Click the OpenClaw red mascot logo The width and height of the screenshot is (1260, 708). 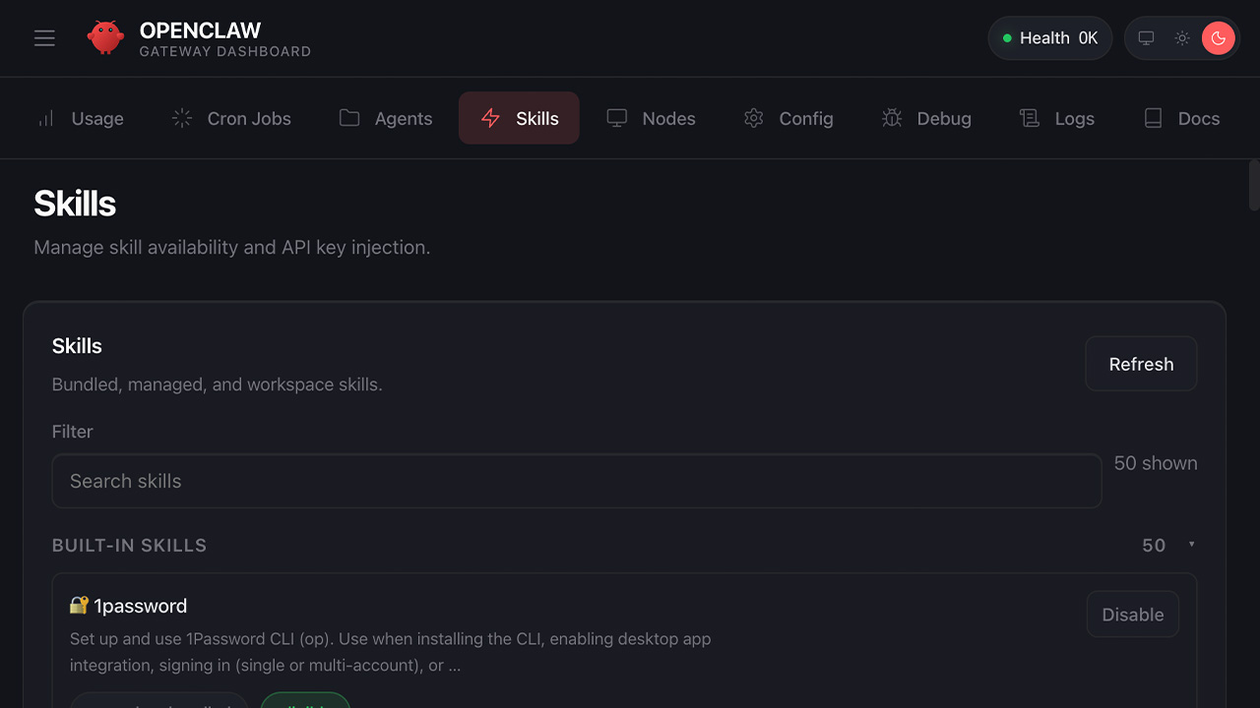click(x=105, y=38)
